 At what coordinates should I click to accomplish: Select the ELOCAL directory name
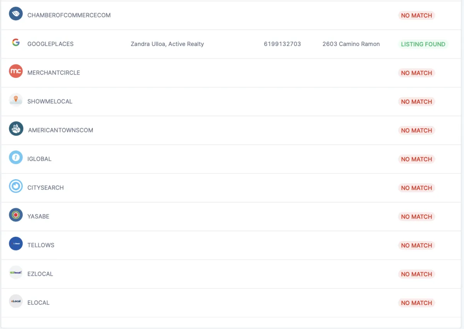38,303
